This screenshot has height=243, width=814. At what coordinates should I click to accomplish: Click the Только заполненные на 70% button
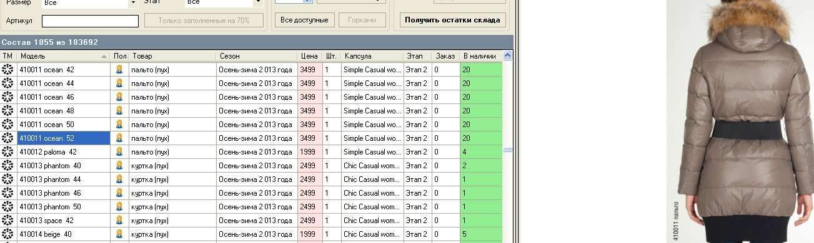pos(204,21)
